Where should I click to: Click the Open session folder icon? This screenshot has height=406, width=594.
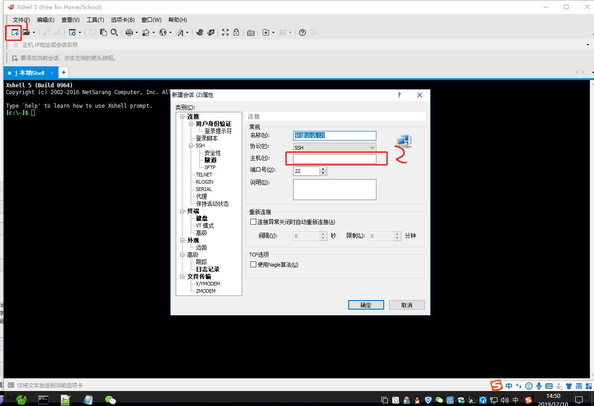26,32
